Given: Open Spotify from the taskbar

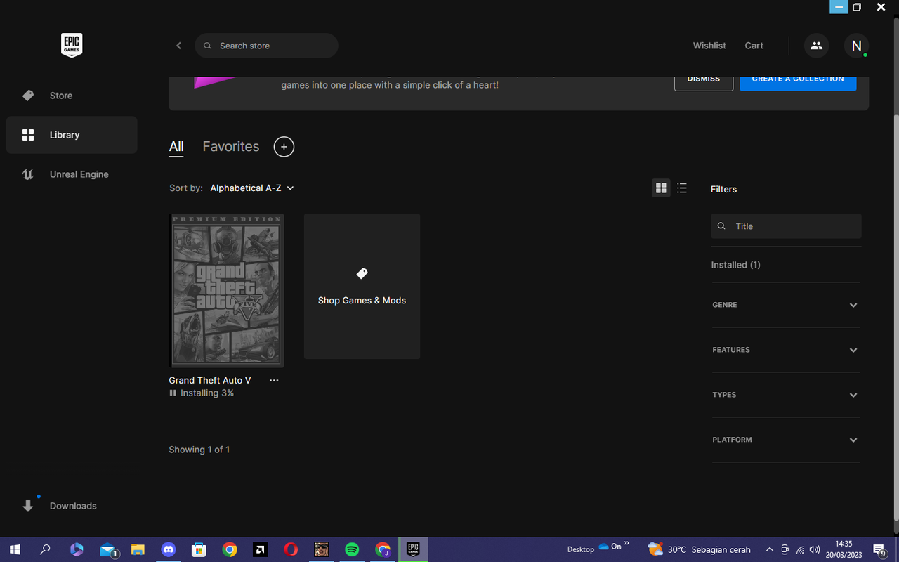Looking at the screenshot, I should point(352,549).
